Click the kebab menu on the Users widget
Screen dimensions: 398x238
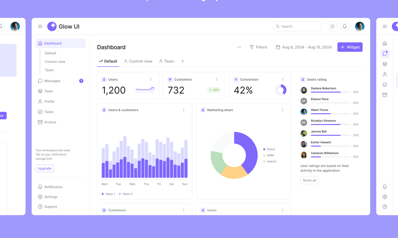click(151, 79)
